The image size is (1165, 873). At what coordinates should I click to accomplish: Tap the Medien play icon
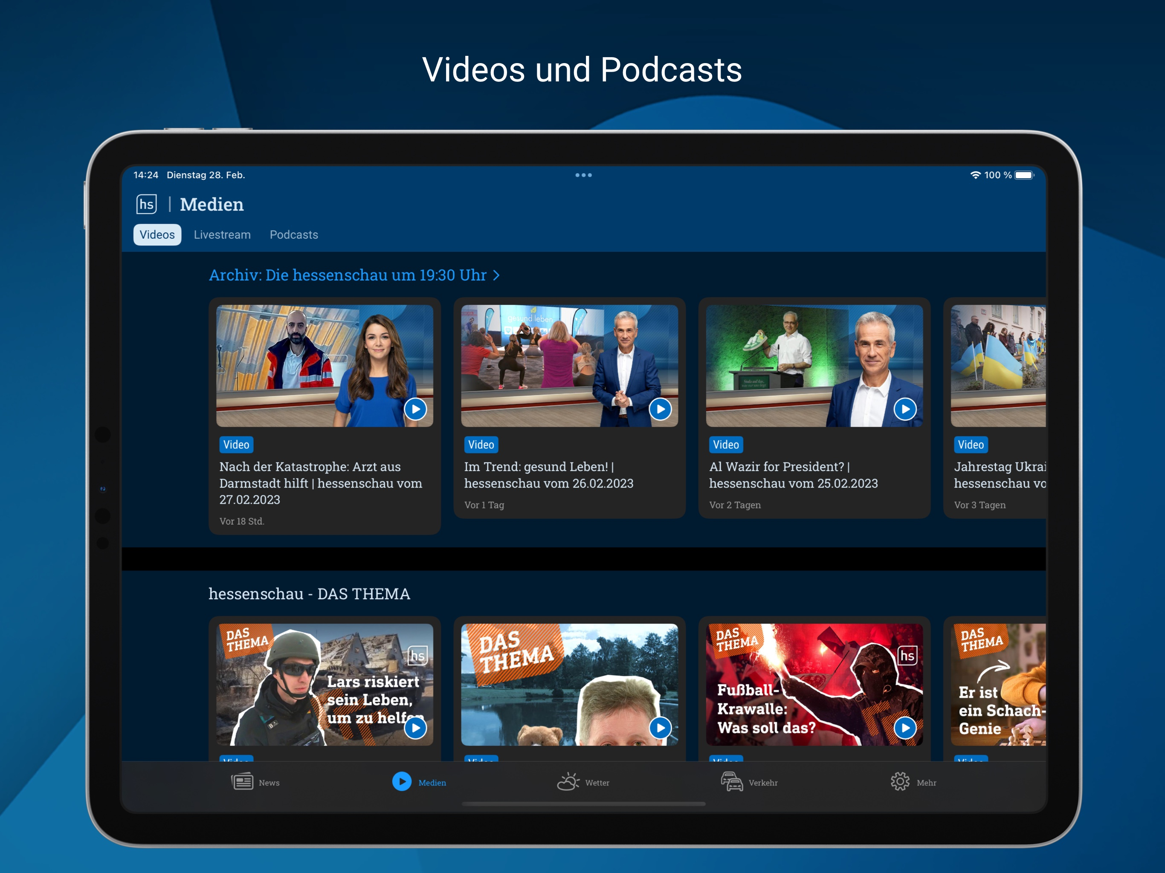[x=402, y=782]
